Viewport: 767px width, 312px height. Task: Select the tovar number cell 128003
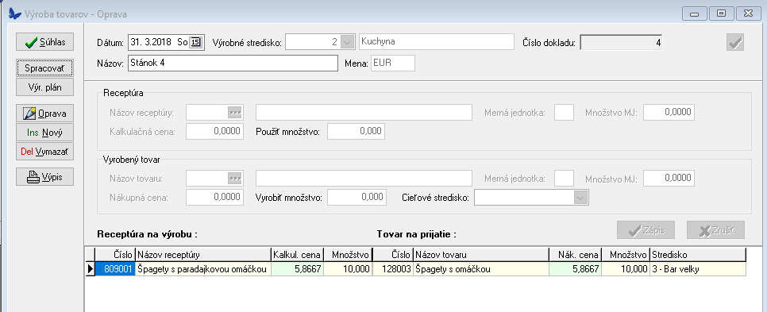click(x=393, y=269)
